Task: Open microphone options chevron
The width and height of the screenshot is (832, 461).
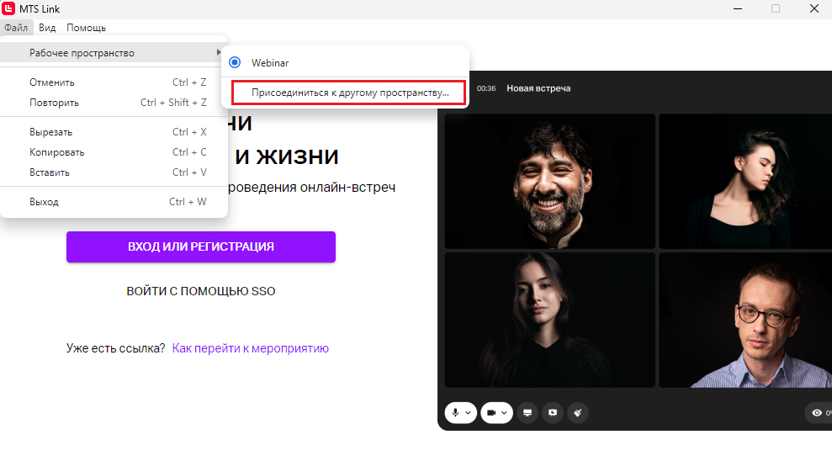Action: coord(468,413)
